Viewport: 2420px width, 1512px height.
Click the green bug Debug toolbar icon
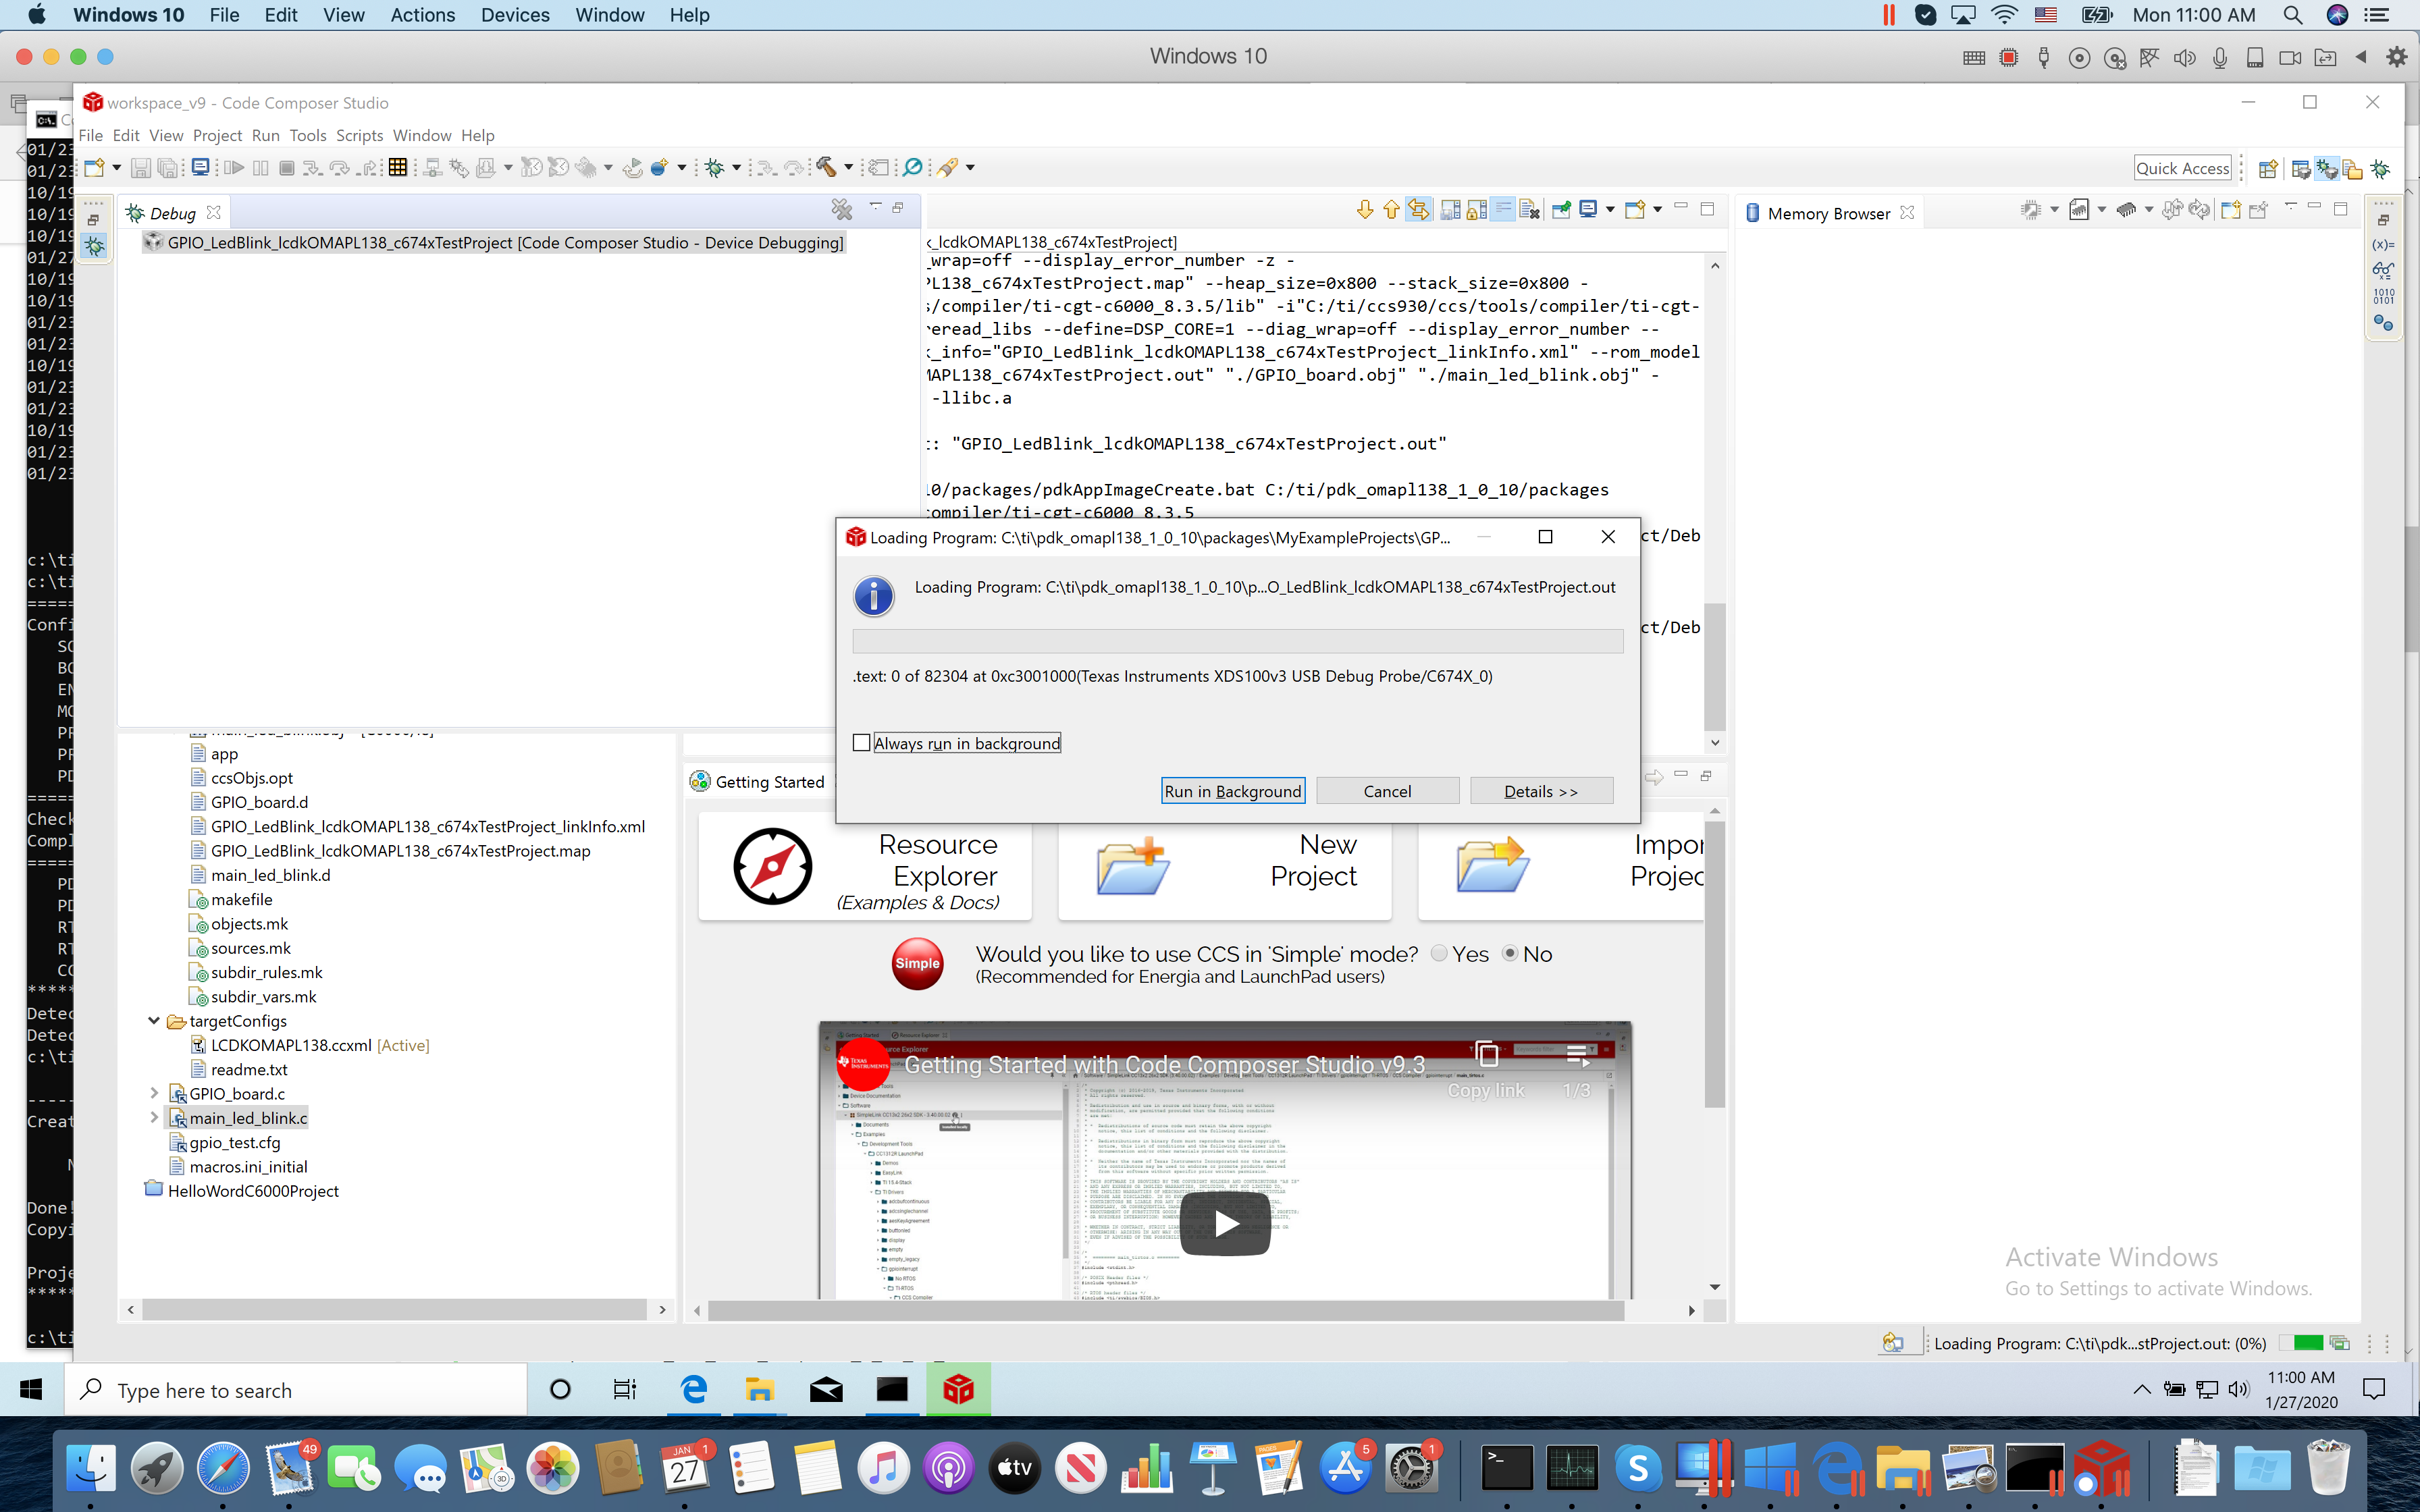[714, 168]
